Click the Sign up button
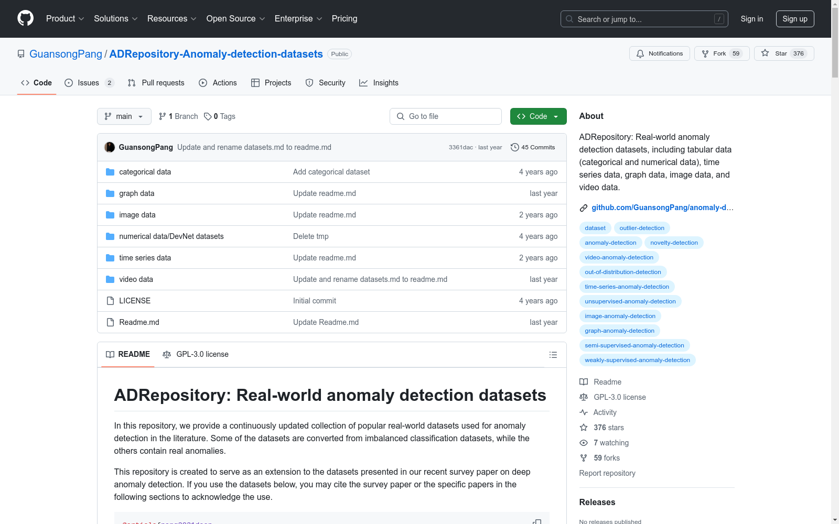The height and width of the screenshot is (524, 839). pos(795,19)
